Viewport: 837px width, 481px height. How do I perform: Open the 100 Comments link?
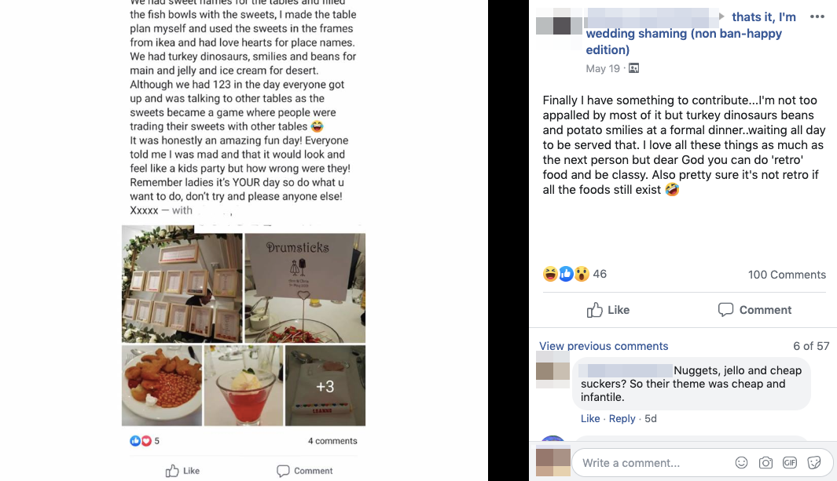[786, 275]
